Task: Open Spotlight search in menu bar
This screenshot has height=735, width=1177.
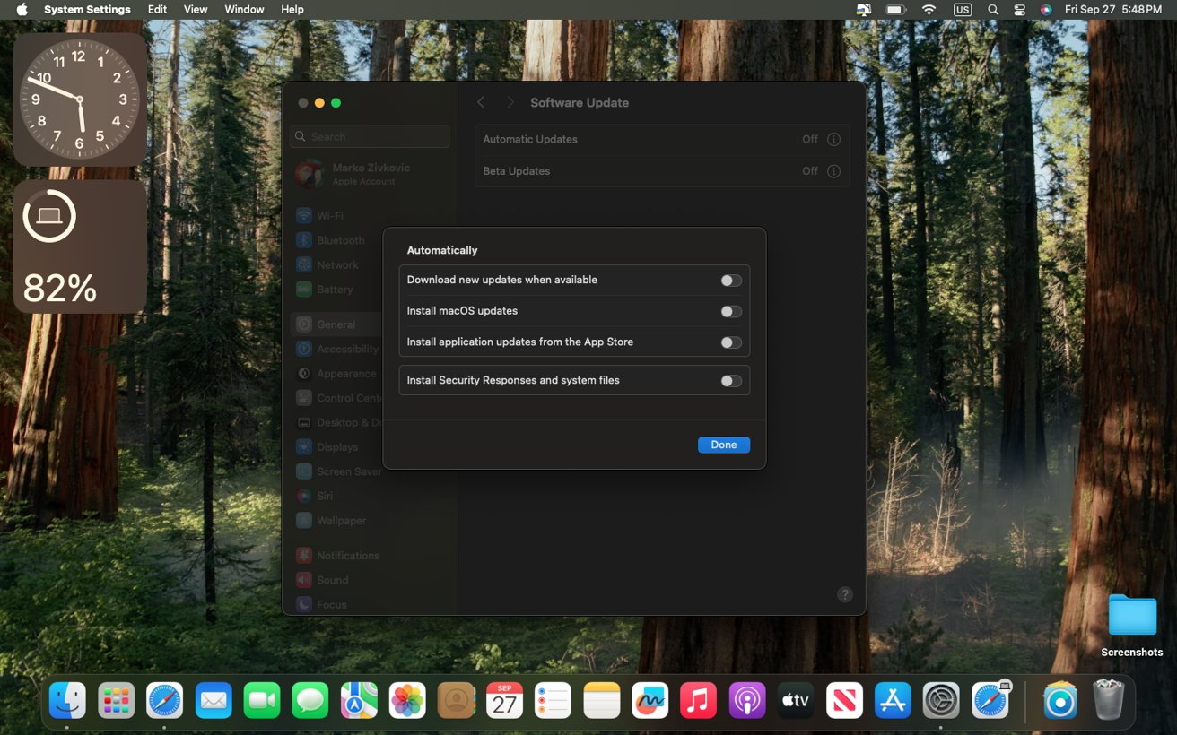Action: (992, 9)
